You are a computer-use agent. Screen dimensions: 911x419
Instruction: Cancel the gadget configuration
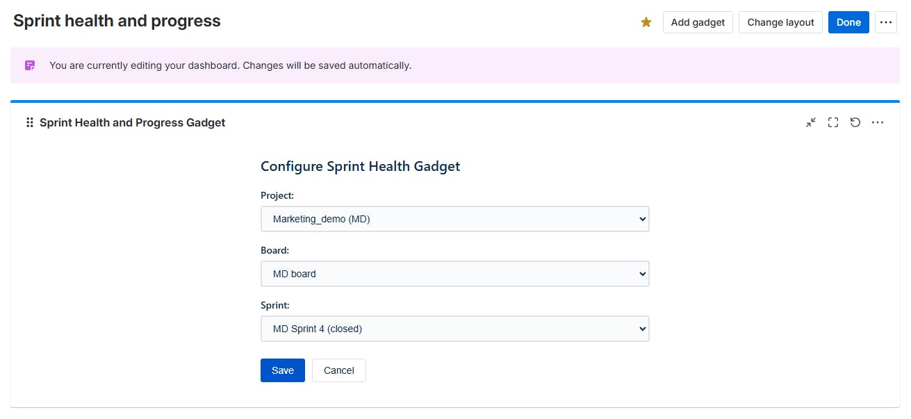pos(339,370)
